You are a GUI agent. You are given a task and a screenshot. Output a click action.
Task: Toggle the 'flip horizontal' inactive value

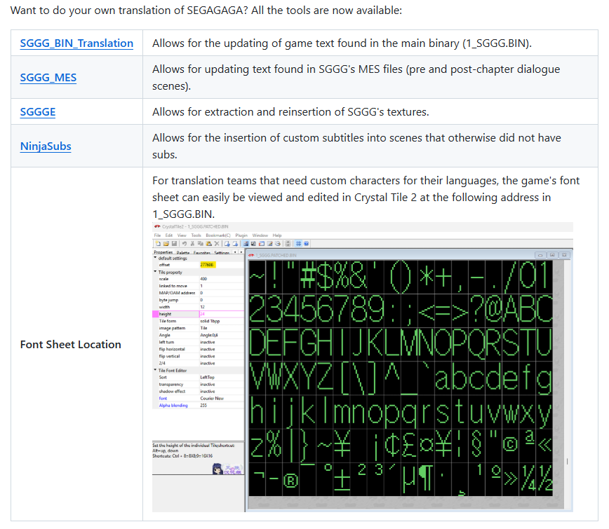208,349
